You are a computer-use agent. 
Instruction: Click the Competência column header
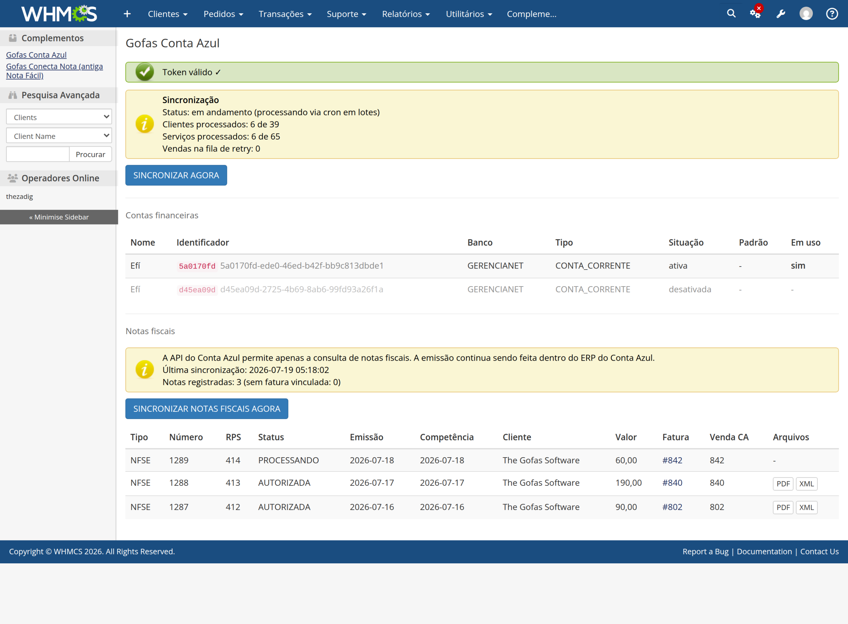click(447, 437)
